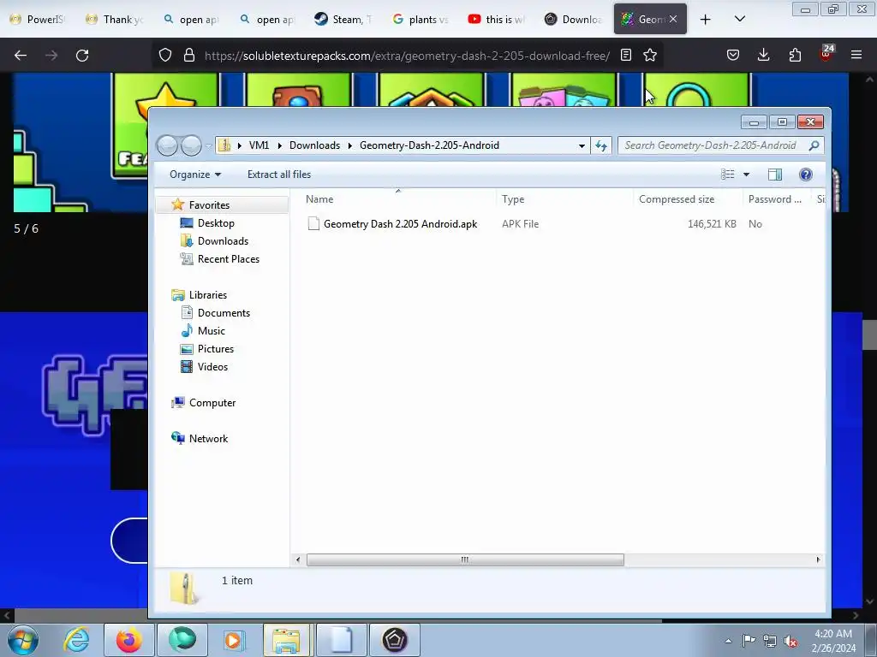Click Extract all files
The width and height of the screenshot is (877, 657).
279,175
